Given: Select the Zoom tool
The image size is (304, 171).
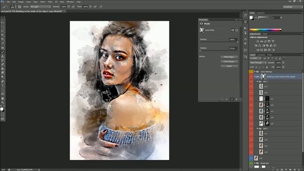Looking at the screenshot, I should (x=2, y=103).
